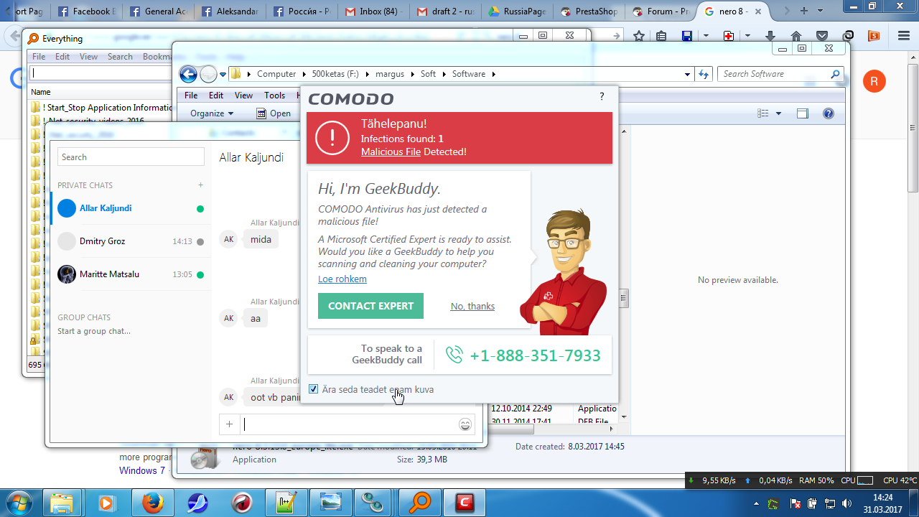The height and width of the screenshot is (517, 919).
Task: Toggle the Explorer preview pane icon
Action: 803,113
